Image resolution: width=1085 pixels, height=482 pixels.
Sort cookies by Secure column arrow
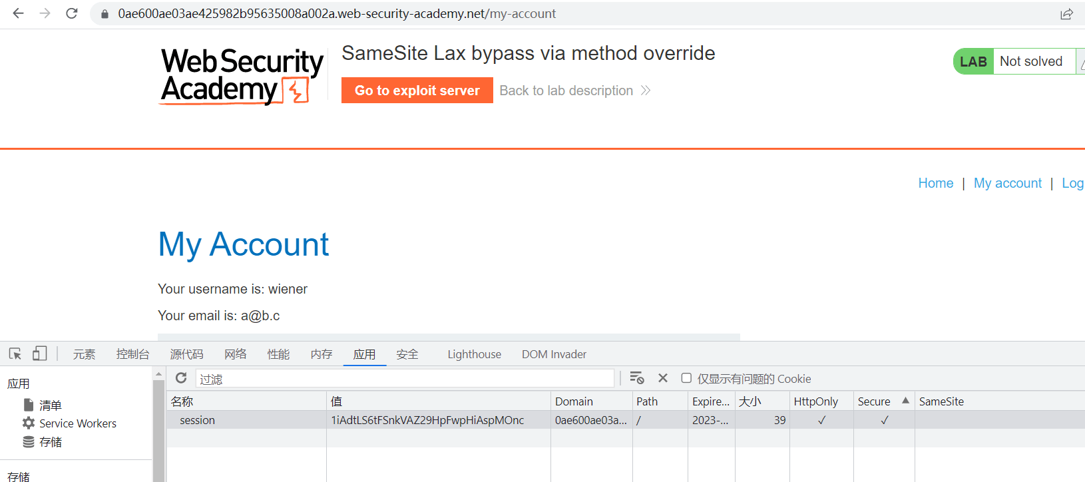[x=905, y=401]
